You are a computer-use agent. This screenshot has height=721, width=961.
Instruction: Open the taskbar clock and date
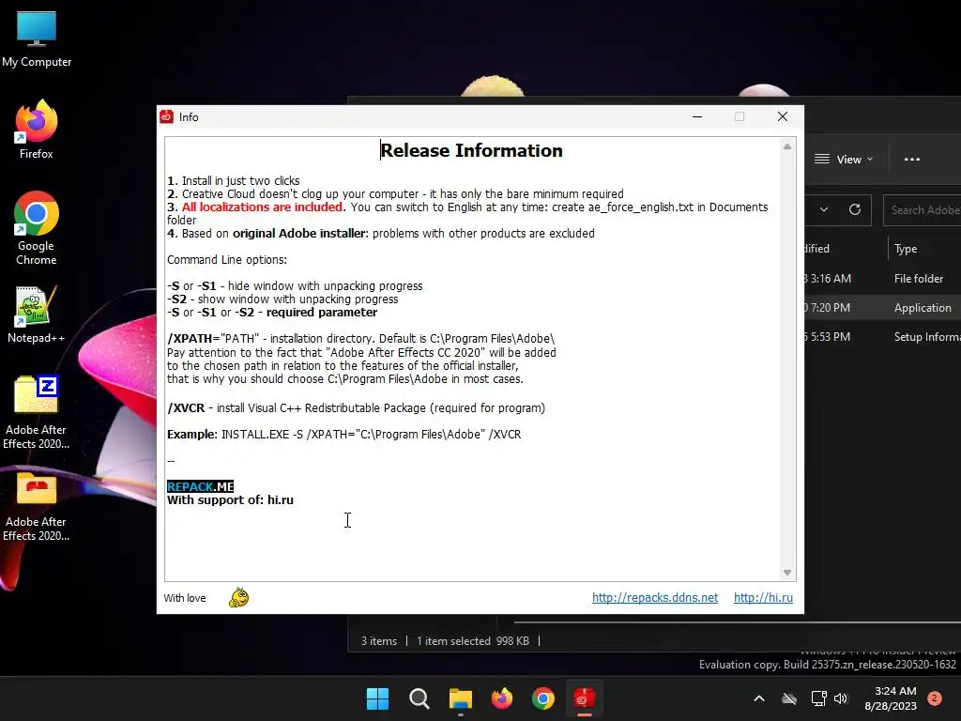pos(891,698)
